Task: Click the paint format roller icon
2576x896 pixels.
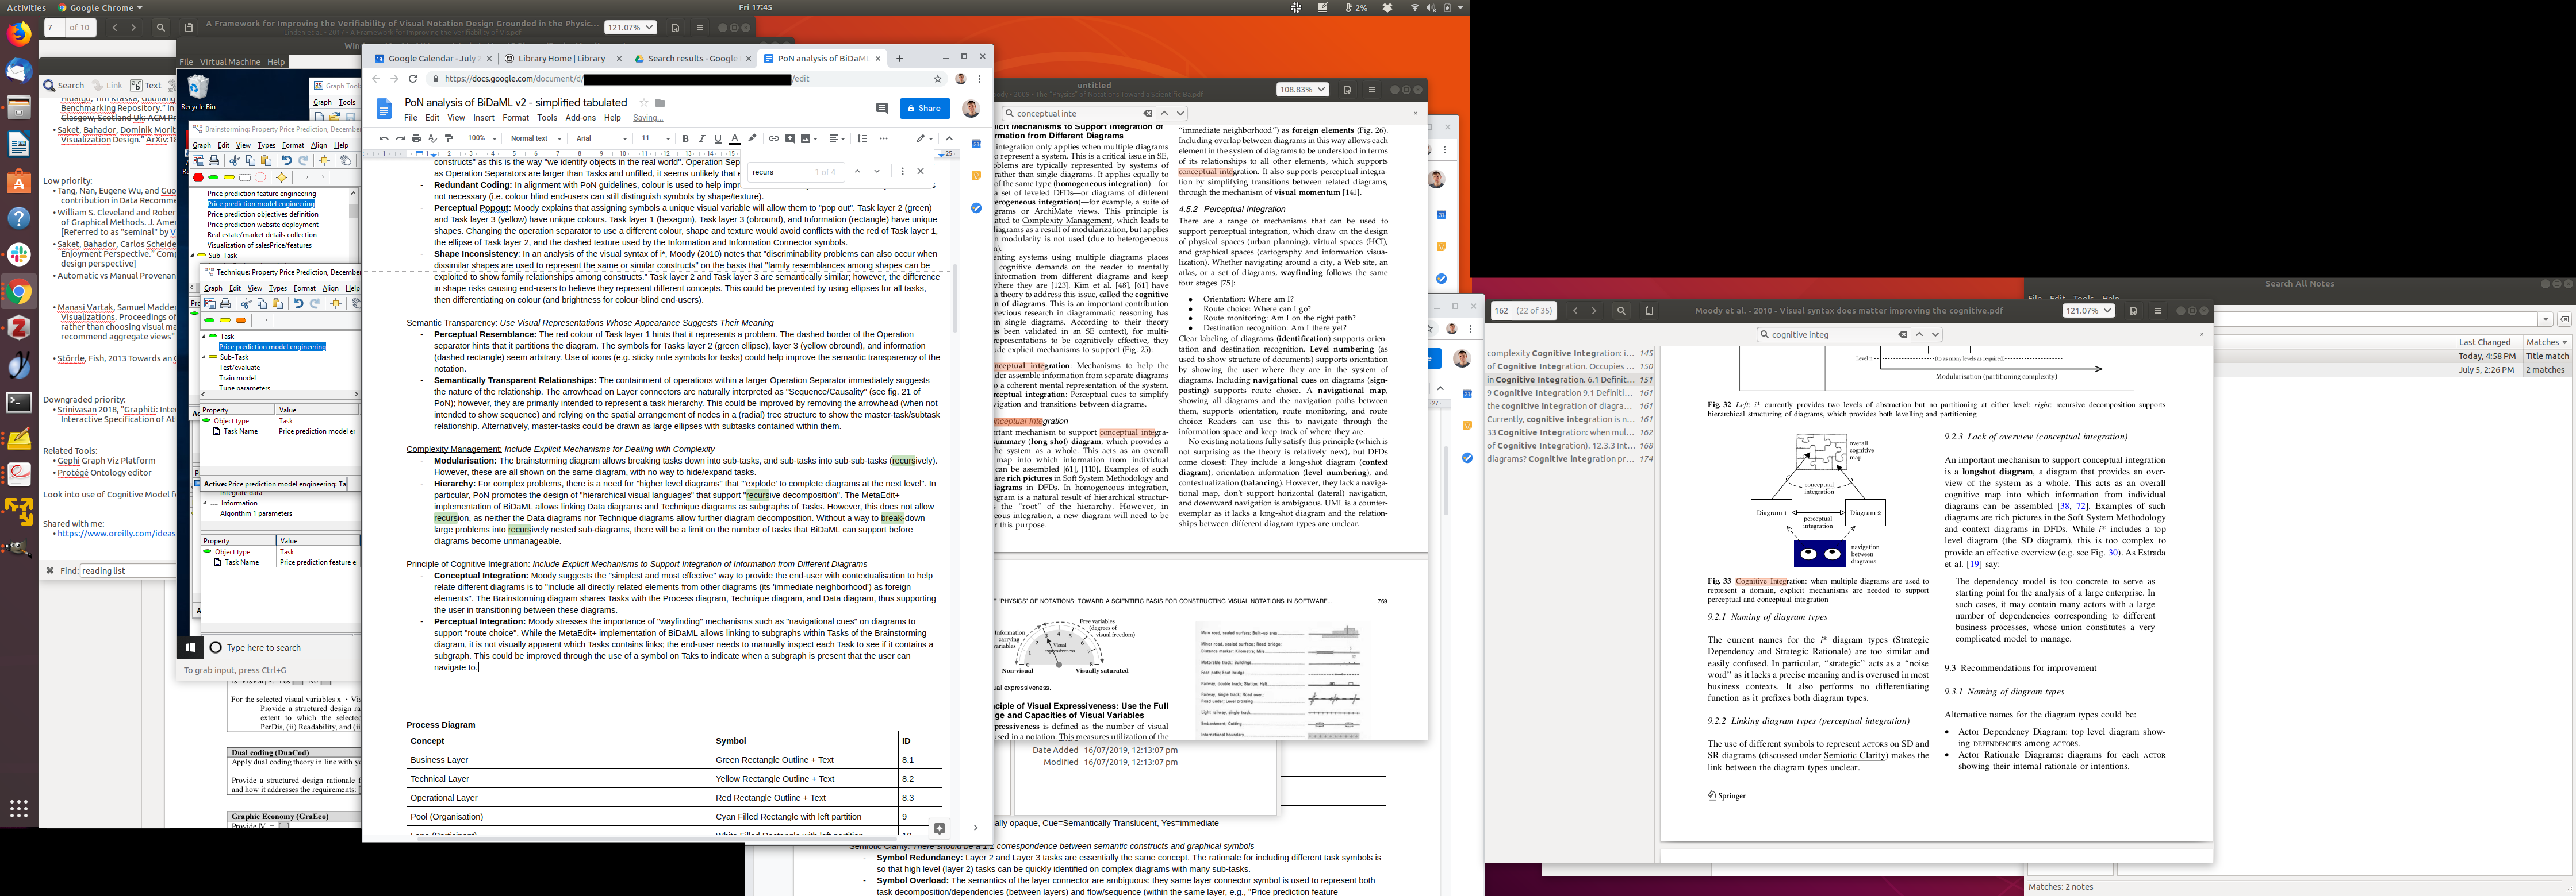Action: [x=449, y=139]
